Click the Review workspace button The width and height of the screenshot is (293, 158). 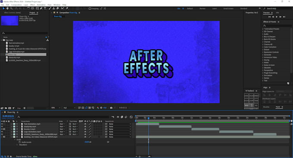pos(203,9)
